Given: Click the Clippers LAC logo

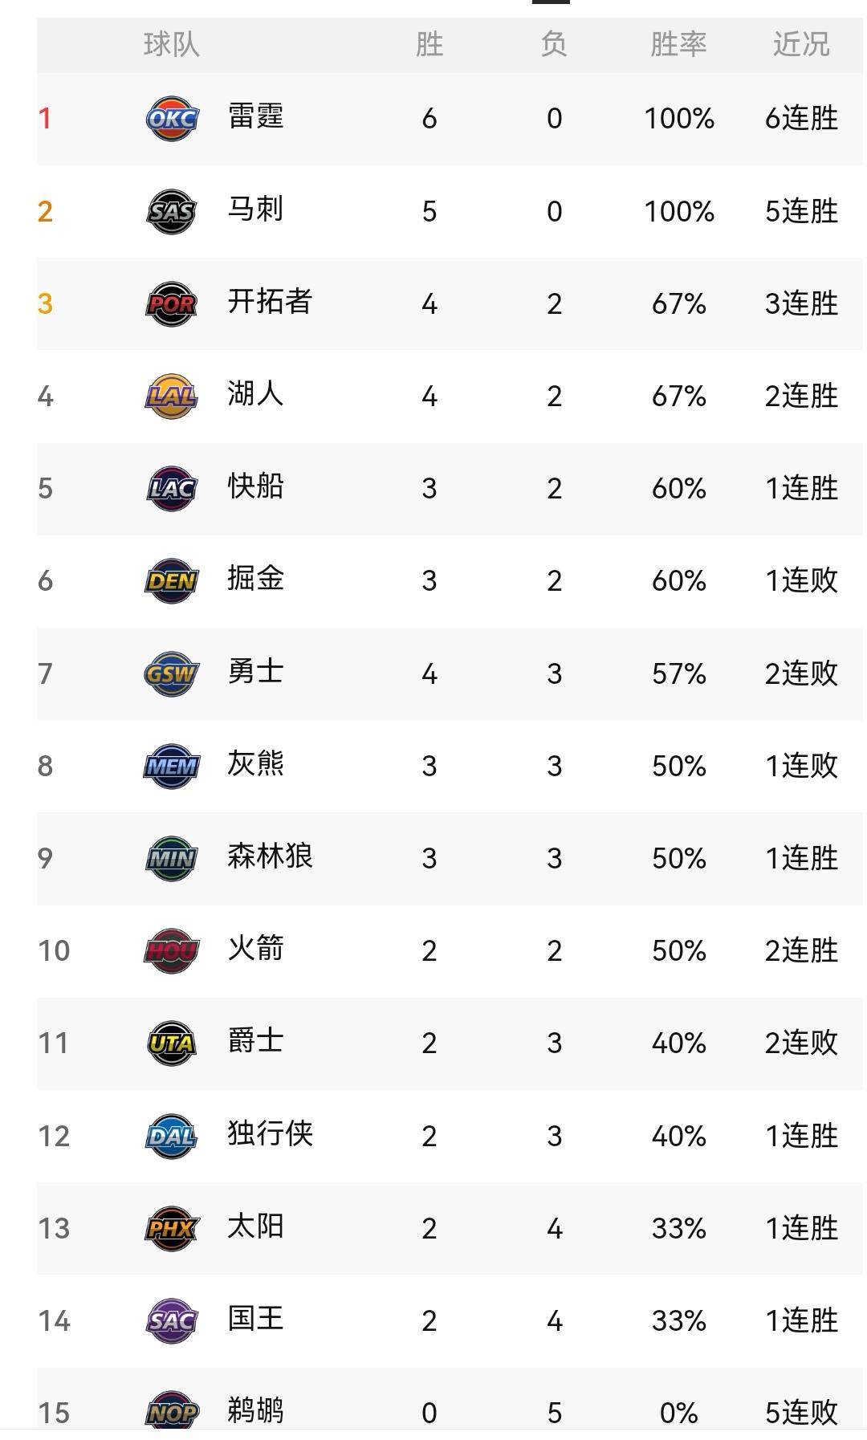Looking at the screenshot, I should coord(171,486).
